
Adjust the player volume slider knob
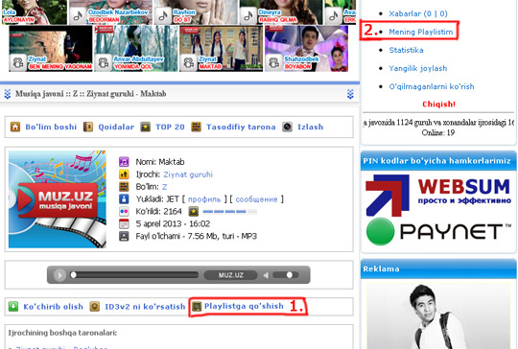pos(290,275)
